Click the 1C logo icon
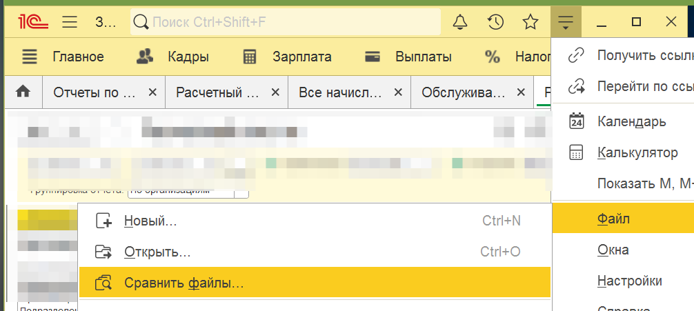The height and width of the screenshot is (311, 694). click(33, 21)
